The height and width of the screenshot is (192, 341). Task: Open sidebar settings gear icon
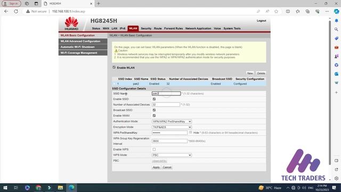tap(336, 178)
